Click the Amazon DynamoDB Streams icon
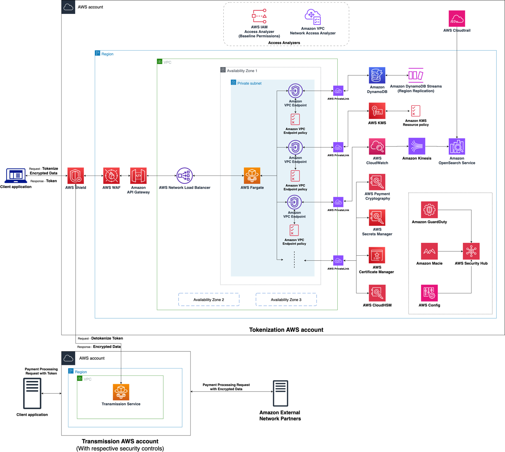505x452 pixels. pyautogui.click(x=416, y=75)
